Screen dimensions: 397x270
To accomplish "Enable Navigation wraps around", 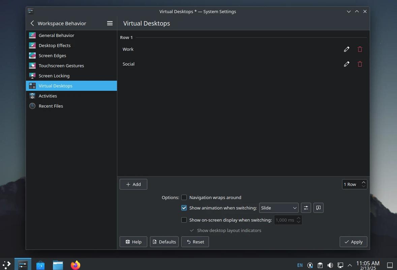I will point(184,197).
